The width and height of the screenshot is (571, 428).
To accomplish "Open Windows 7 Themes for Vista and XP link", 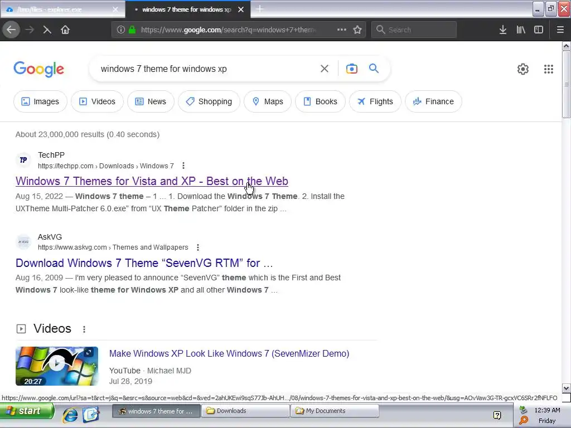I will pos(152,181).
